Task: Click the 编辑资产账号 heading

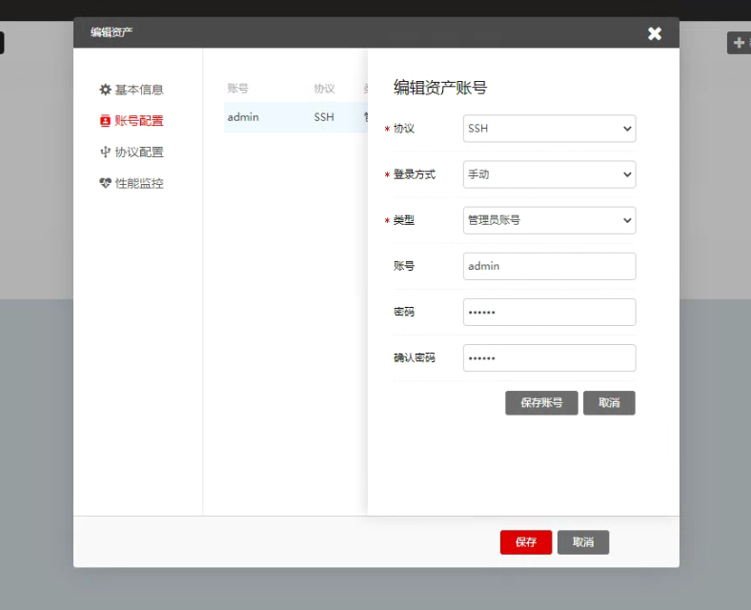Action: (x=440, y=88)
